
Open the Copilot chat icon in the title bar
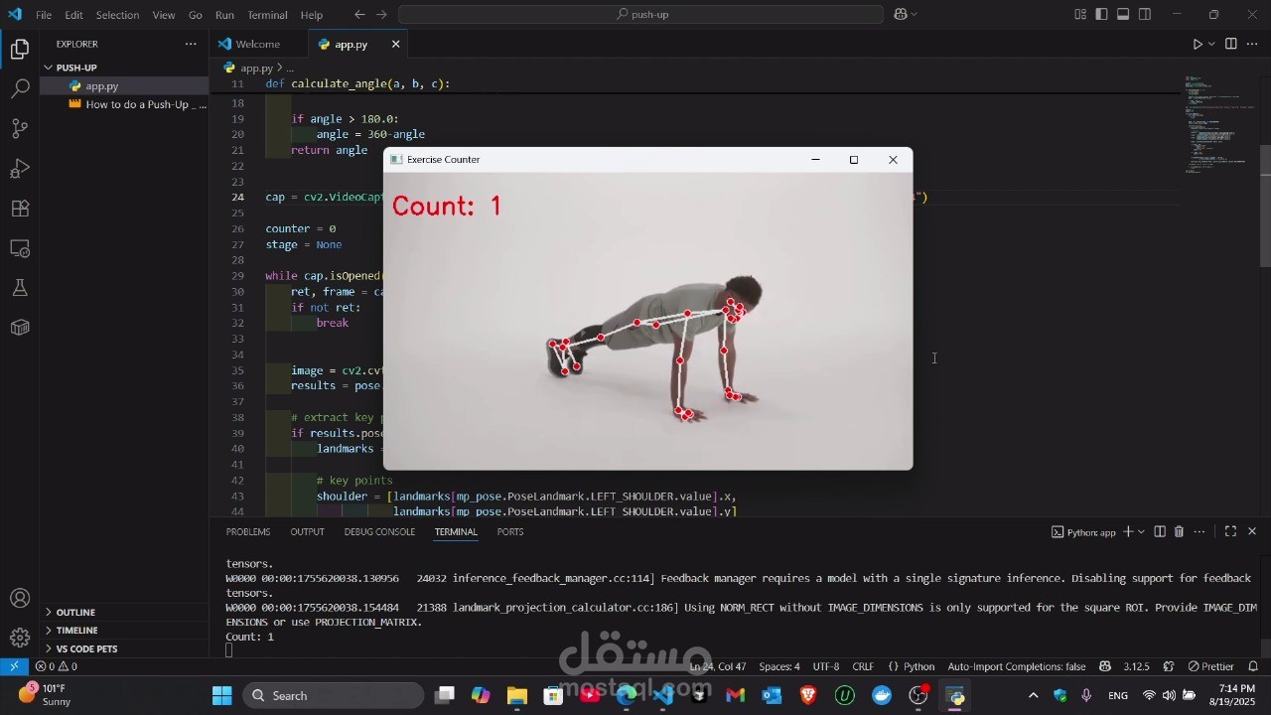point(901,15)
